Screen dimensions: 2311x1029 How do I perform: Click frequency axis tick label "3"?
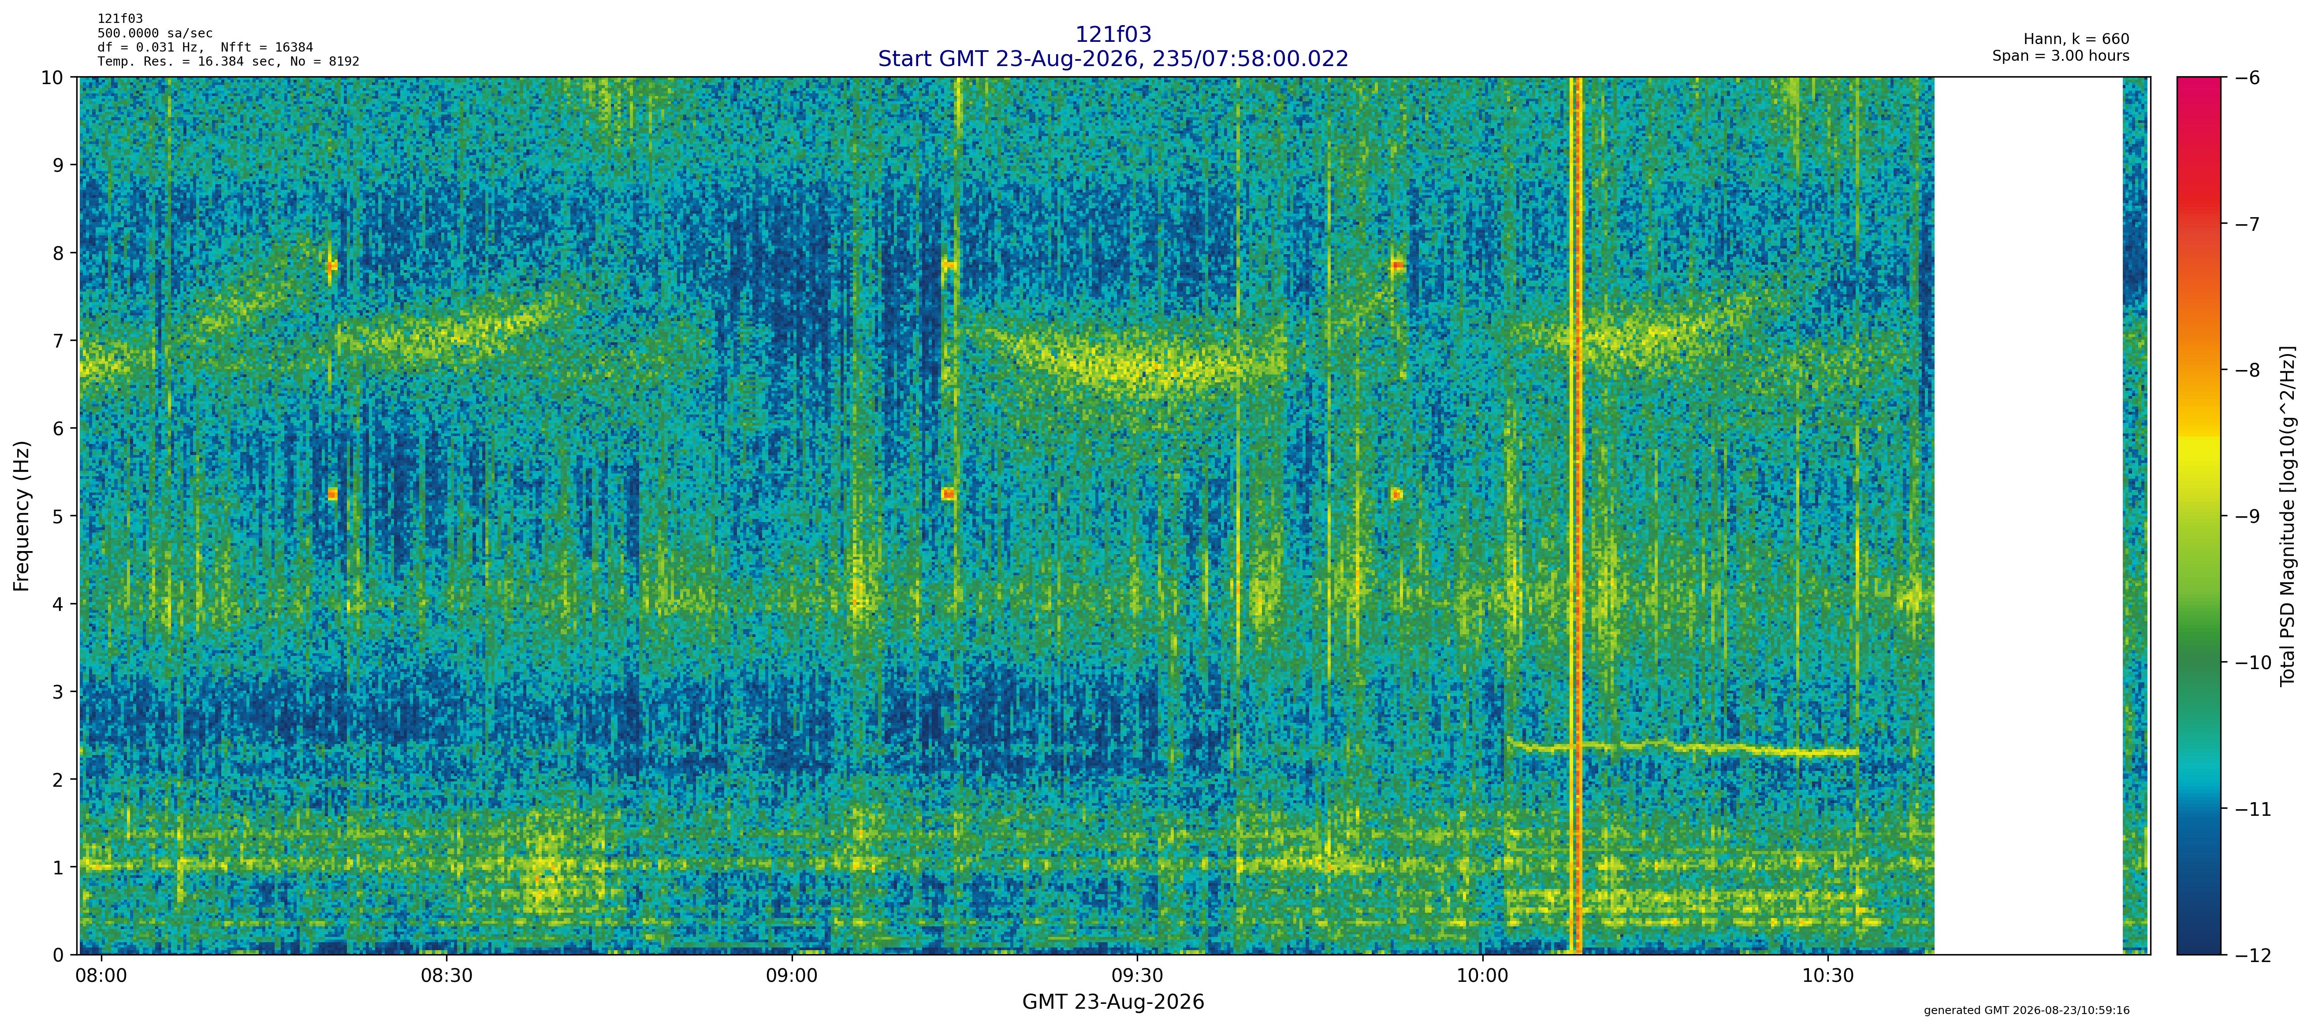pos(58,692)
